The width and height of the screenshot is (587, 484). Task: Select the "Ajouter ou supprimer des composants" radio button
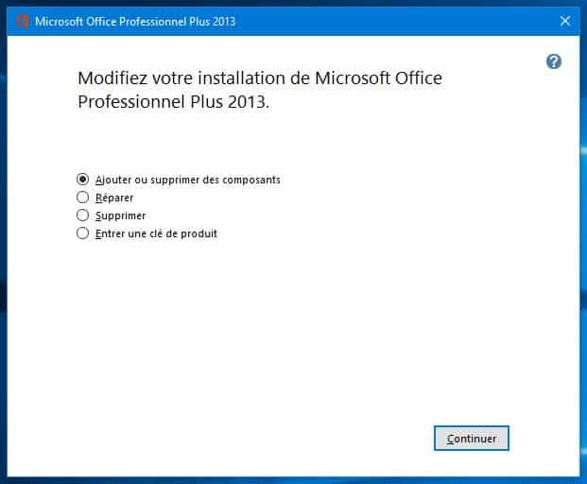click(x=83, y=180)
